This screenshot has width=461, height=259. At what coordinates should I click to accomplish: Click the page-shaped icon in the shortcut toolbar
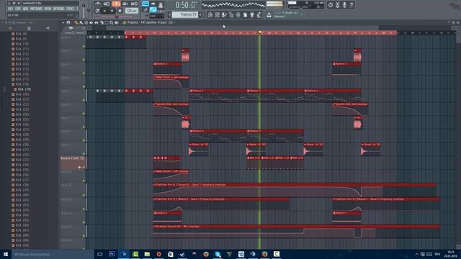point(245,14)
